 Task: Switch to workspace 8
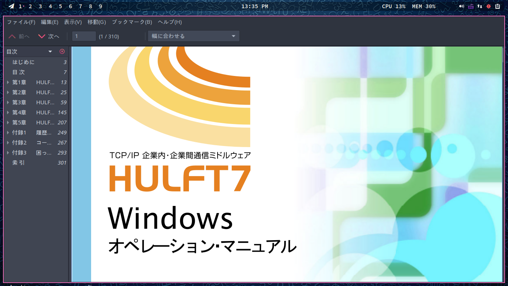pyautogui.click(x=90, y=6)
